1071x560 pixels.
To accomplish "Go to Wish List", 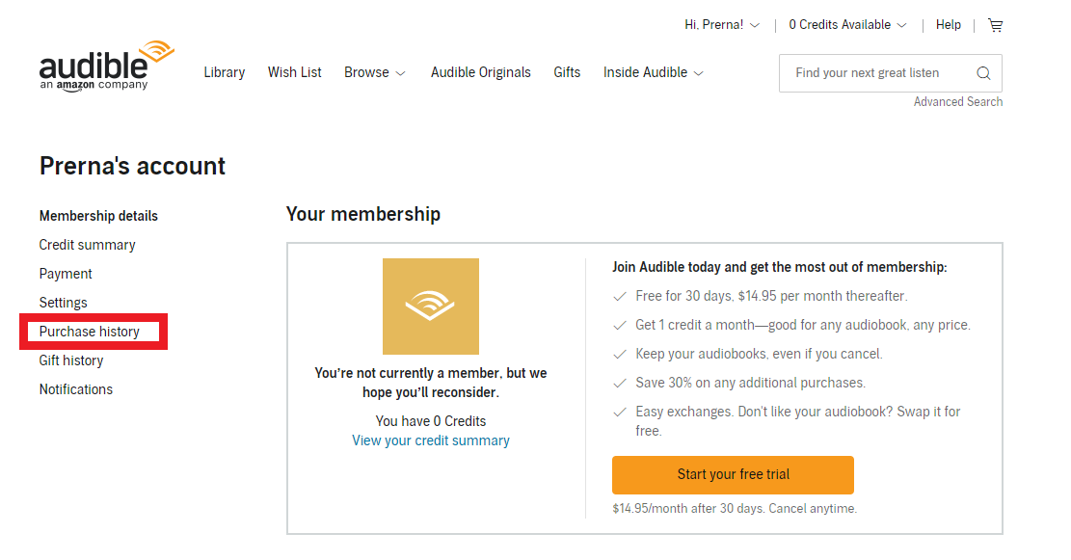I will 294,72.
